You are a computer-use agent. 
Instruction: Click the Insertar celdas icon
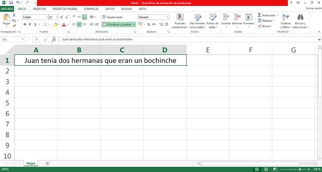226,17
